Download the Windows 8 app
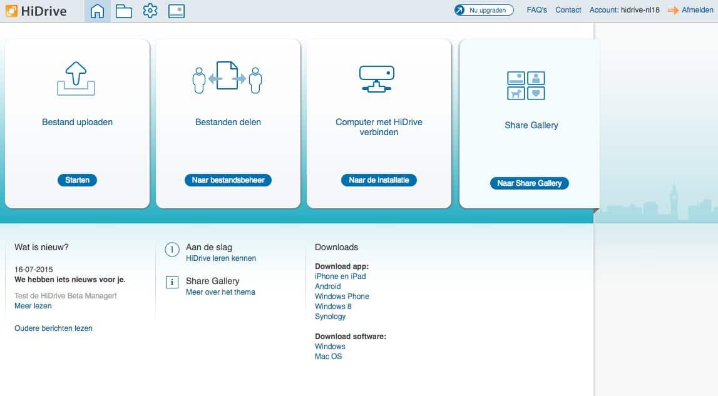Image resolution: width=718 pixels, height=396 pixels. pos(333,307)
